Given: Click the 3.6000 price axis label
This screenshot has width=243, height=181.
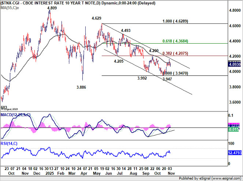Looking at the screenshot, I should pos(235,102).
